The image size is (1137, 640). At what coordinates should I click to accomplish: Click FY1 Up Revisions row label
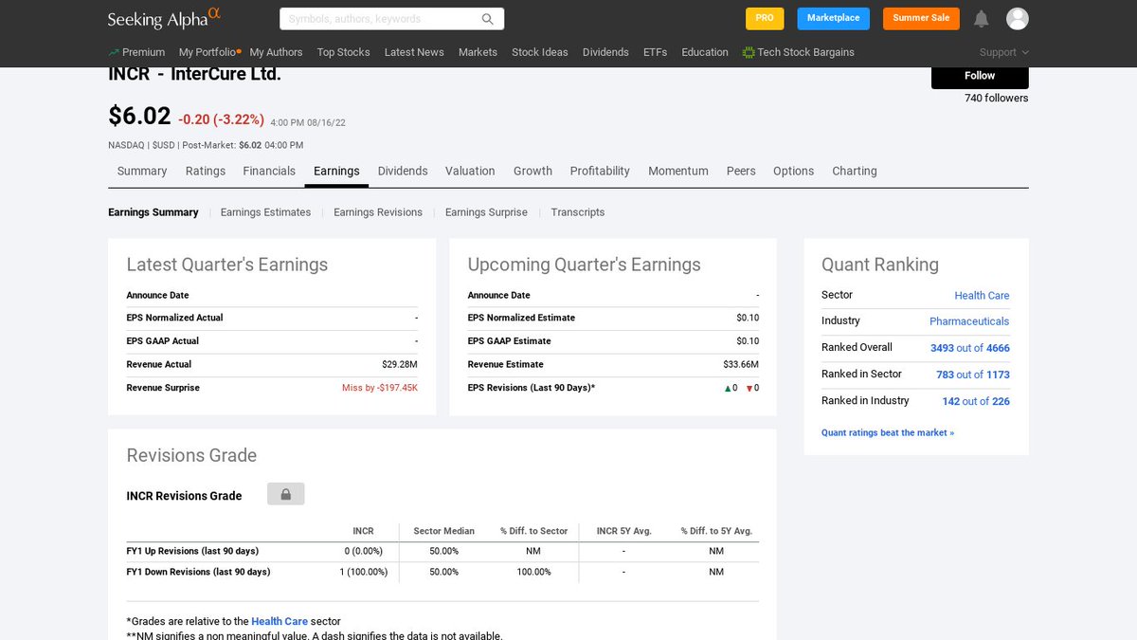[192, 551]
